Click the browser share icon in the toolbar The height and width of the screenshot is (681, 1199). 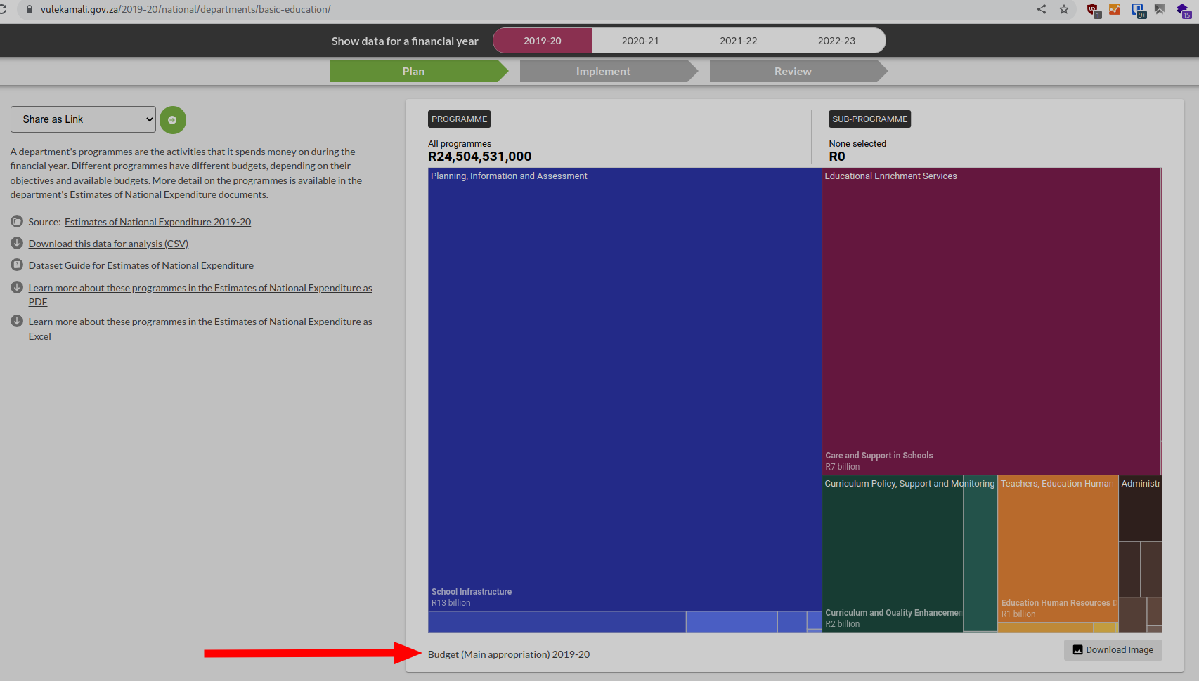[1041, 9]
